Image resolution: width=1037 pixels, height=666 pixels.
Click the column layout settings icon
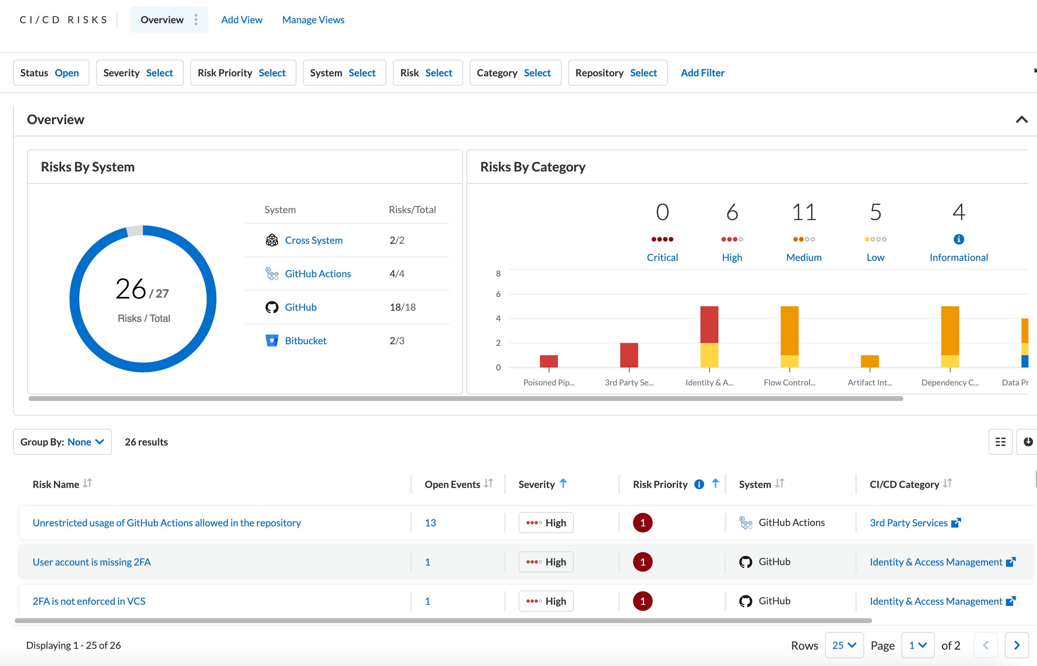[x=1000, y=442]
